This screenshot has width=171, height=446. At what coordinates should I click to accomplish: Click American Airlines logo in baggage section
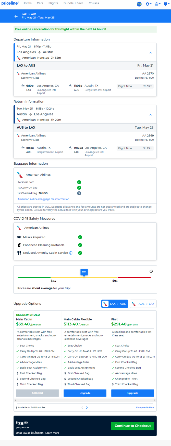[20, 175]
